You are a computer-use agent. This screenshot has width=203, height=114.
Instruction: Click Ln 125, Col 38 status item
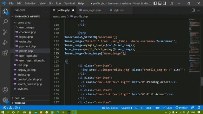click(110, 108)
